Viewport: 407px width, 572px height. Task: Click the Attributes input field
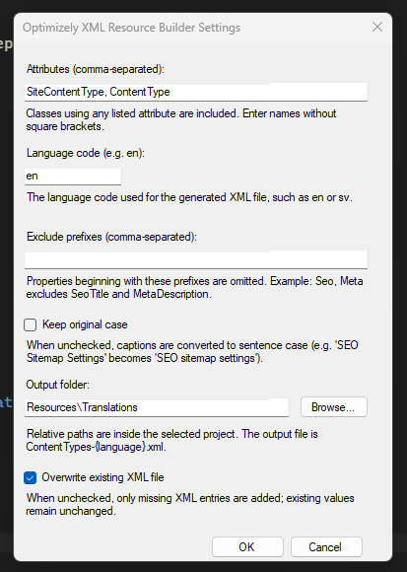(x=196, y=92)
